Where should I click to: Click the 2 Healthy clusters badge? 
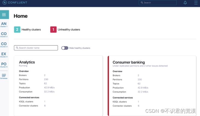17,29
